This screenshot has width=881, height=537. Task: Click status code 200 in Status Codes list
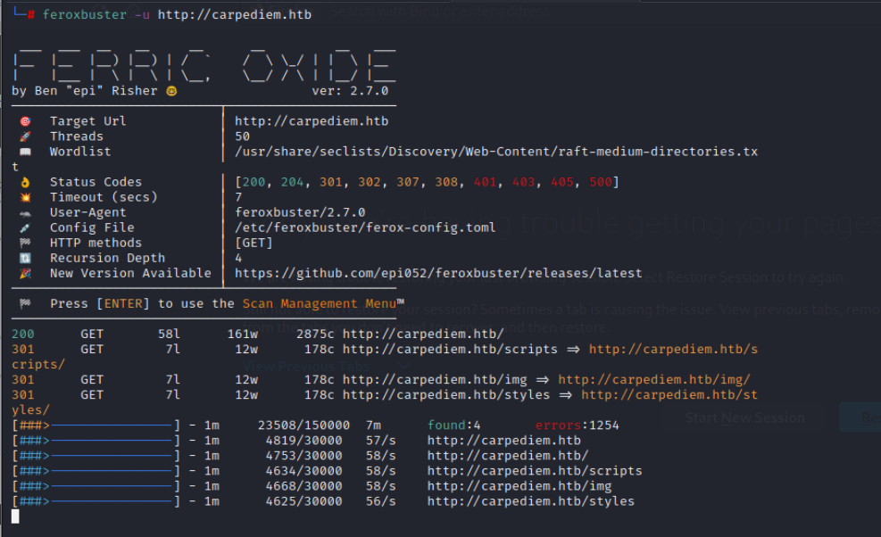[x=254, y=182]
